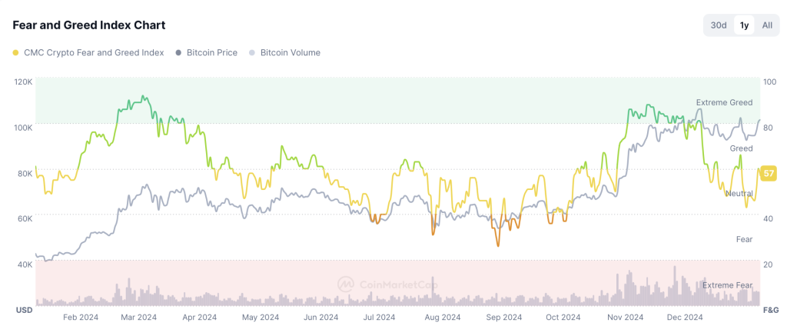Screen dimensions: 787x336
Task: Click the Dec 2024 date label
Action: coord(685,318)
